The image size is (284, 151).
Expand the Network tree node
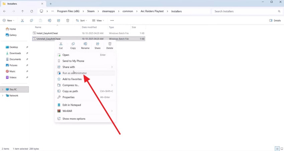tap(3, 96)
